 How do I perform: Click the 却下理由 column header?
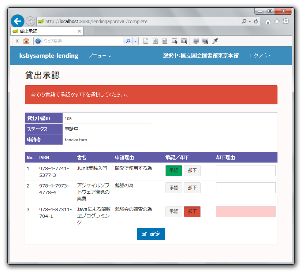(x=225, y=157)
